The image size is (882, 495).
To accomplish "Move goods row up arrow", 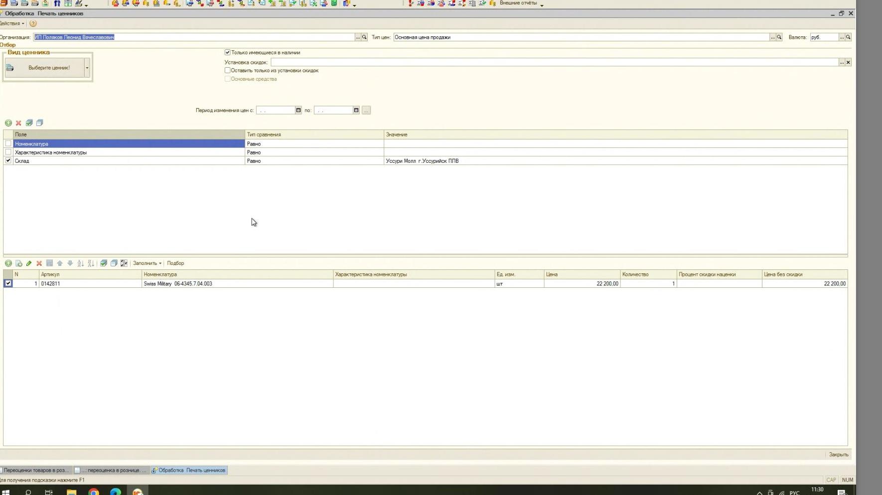I will pyautogui.click(x=60, y=263).
